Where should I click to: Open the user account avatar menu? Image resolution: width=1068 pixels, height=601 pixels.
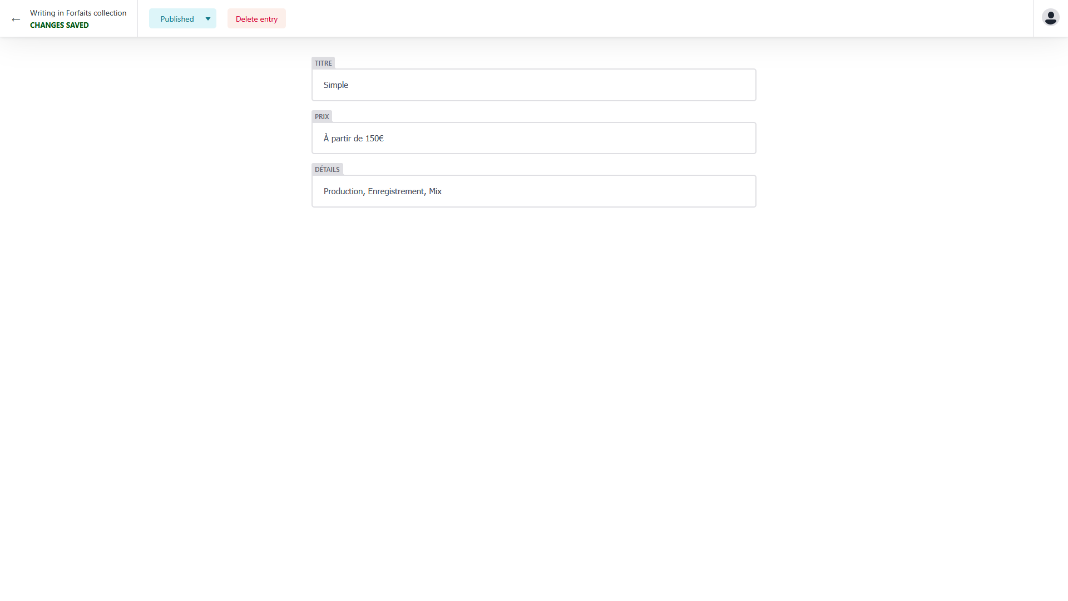tap(1050, 18)
